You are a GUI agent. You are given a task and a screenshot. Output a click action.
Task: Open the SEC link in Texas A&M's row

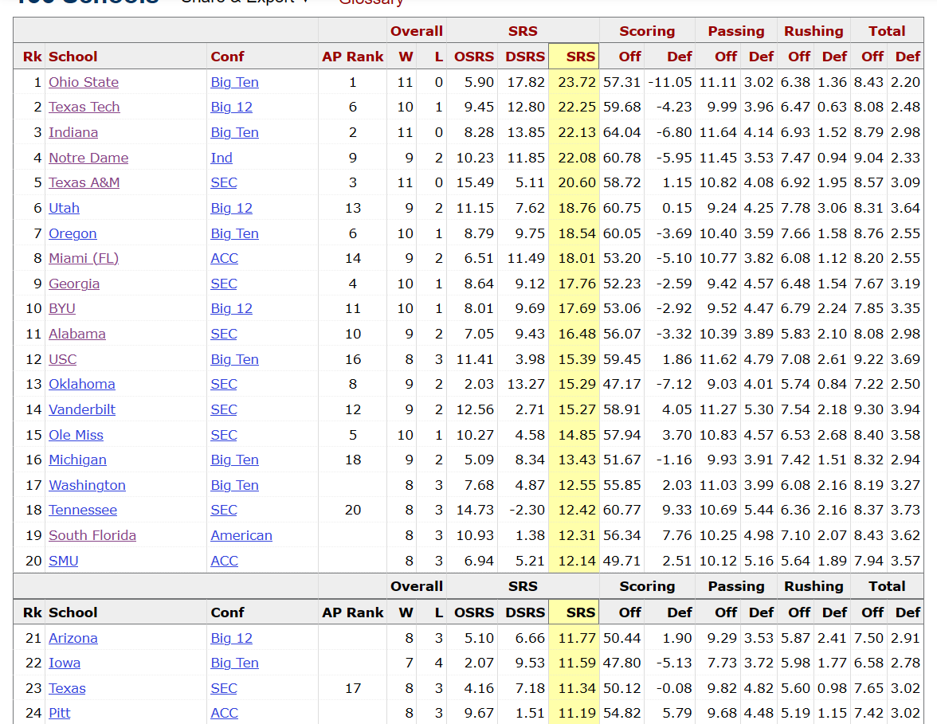coord(224,183)
